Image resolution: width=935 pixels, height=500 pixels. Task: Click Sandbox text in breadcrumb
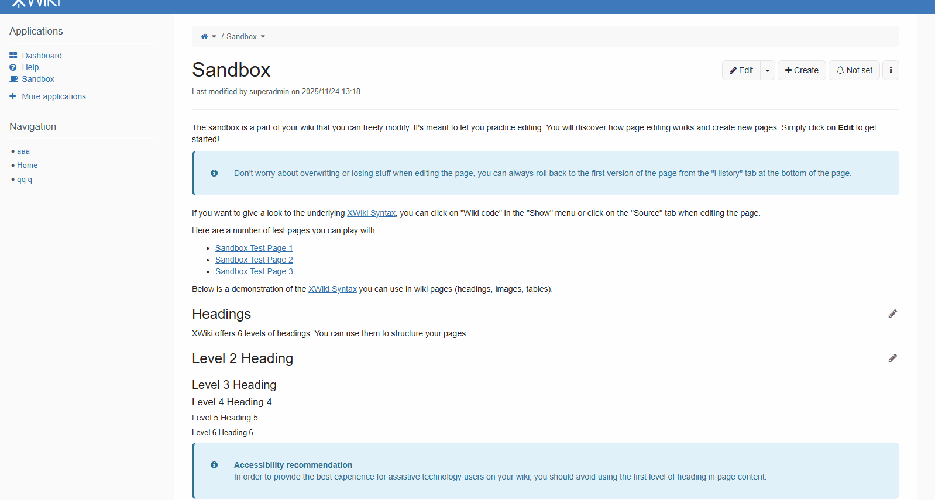[x=242, y=36]
